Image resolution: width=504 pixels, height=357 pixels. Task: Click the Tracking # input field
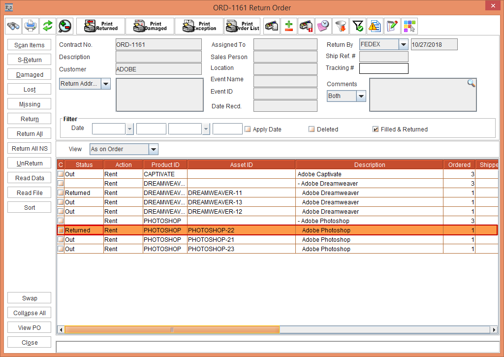(383, 68)
